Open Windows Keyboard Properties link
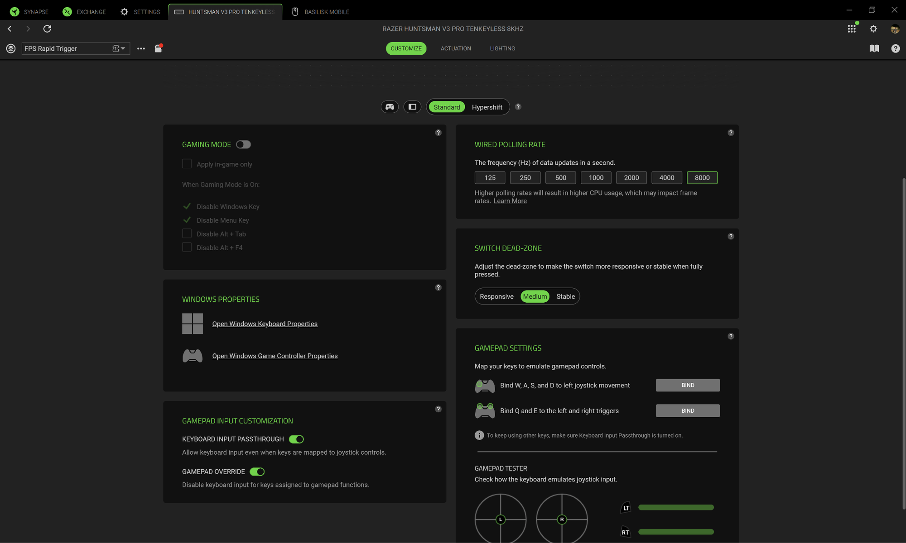 pyautogui.click(x=265, y=324)
